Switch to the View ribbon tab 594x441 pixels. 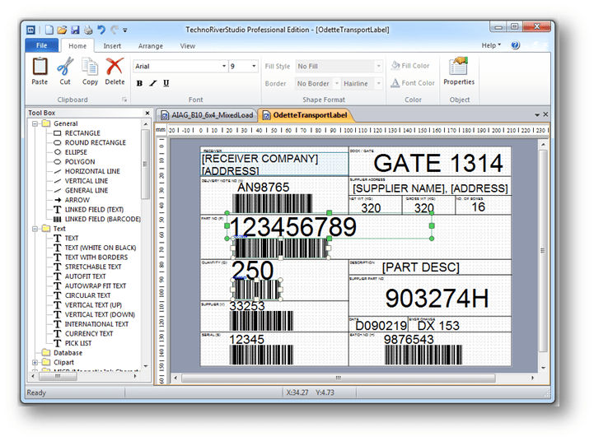click(188, 46)
